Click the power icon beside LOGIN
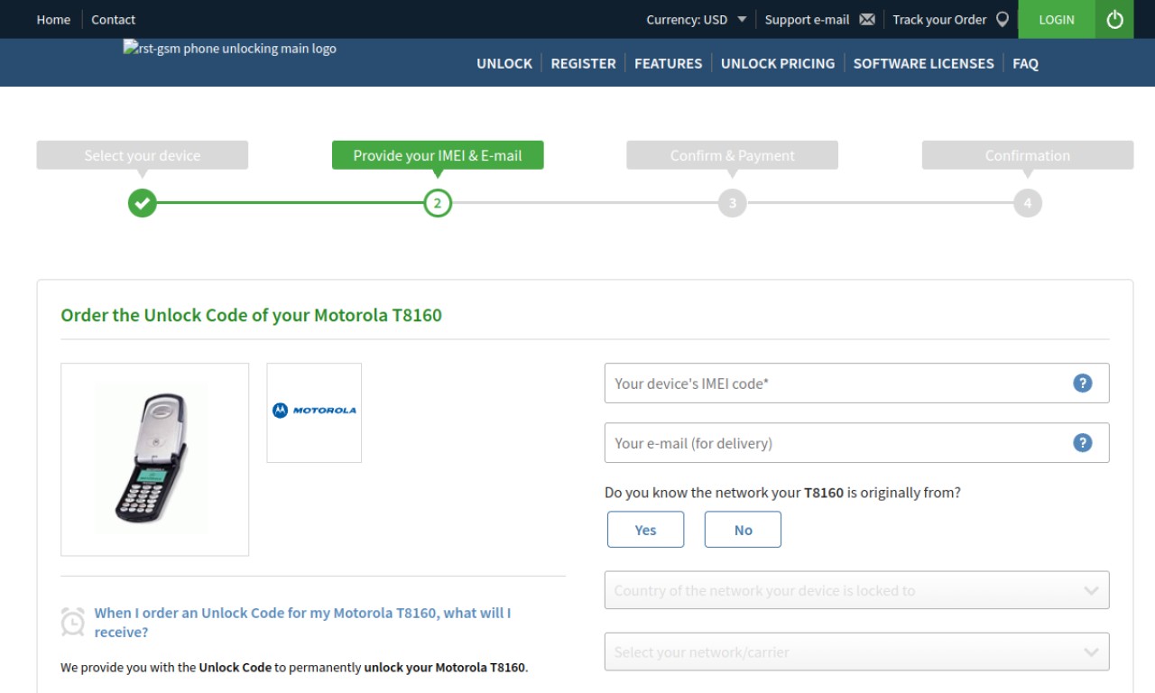 [1114, 19]
